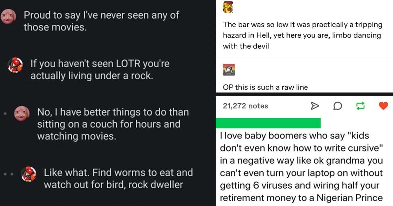
Task: Click the "OP this is such a raw line" reply
Action: tap(265, 87)
